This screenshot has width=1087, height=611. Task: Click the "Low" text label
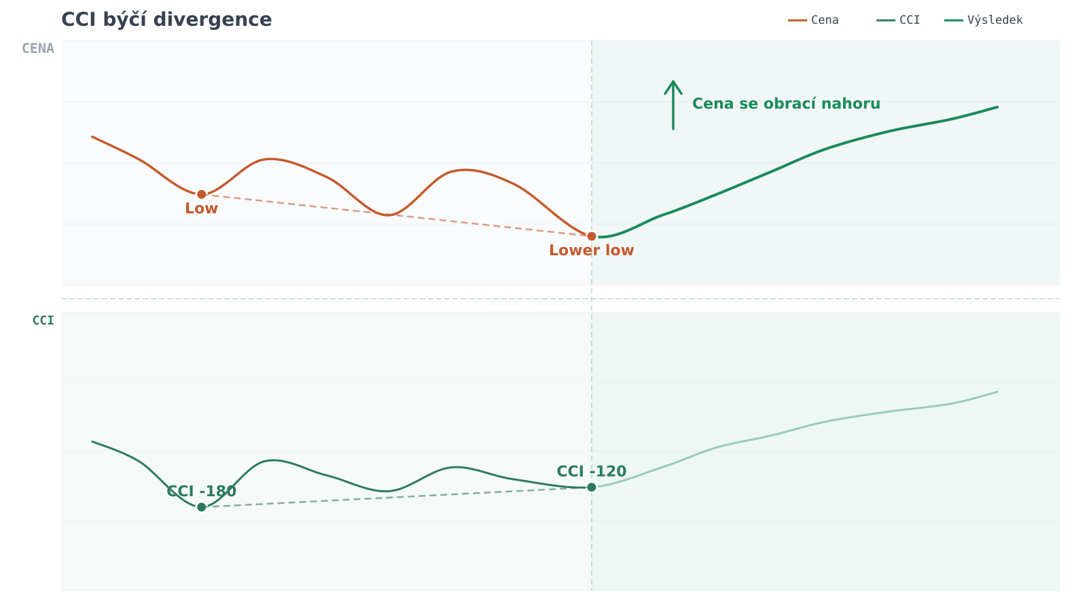point(201,209)
